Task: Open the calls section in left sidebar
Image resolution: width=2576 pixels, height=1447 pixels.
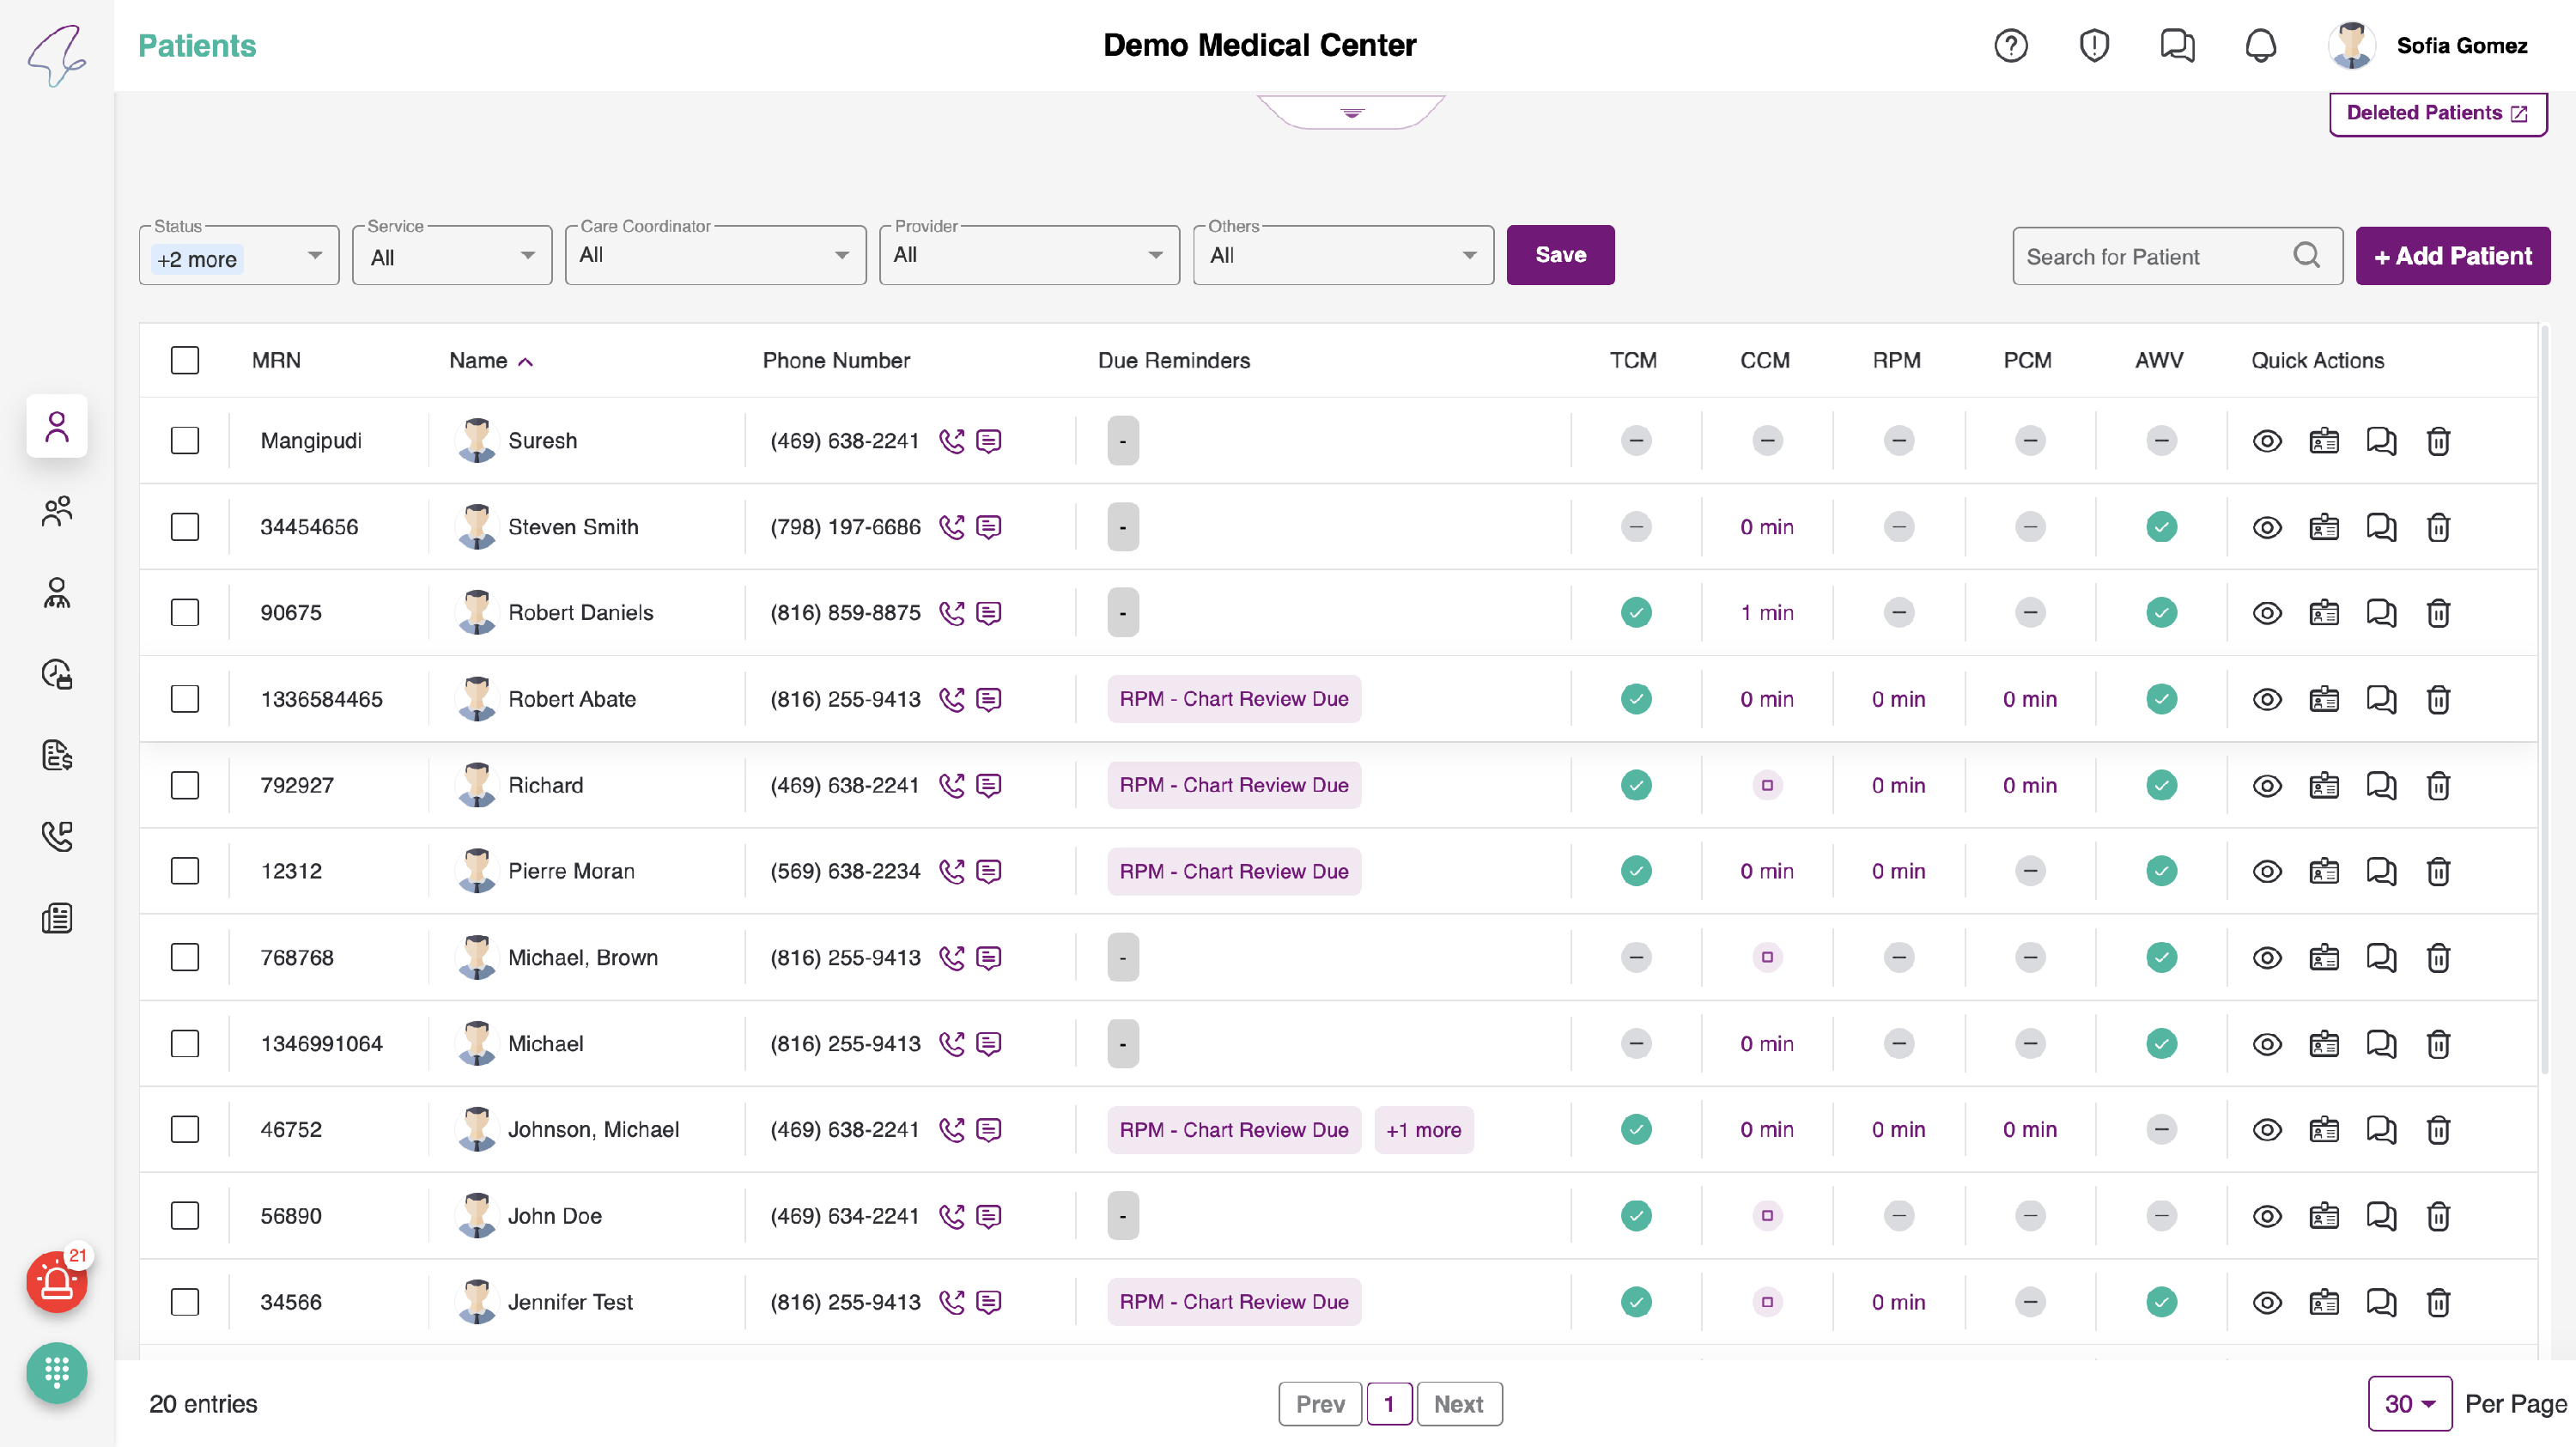Action: pos(57,836)
